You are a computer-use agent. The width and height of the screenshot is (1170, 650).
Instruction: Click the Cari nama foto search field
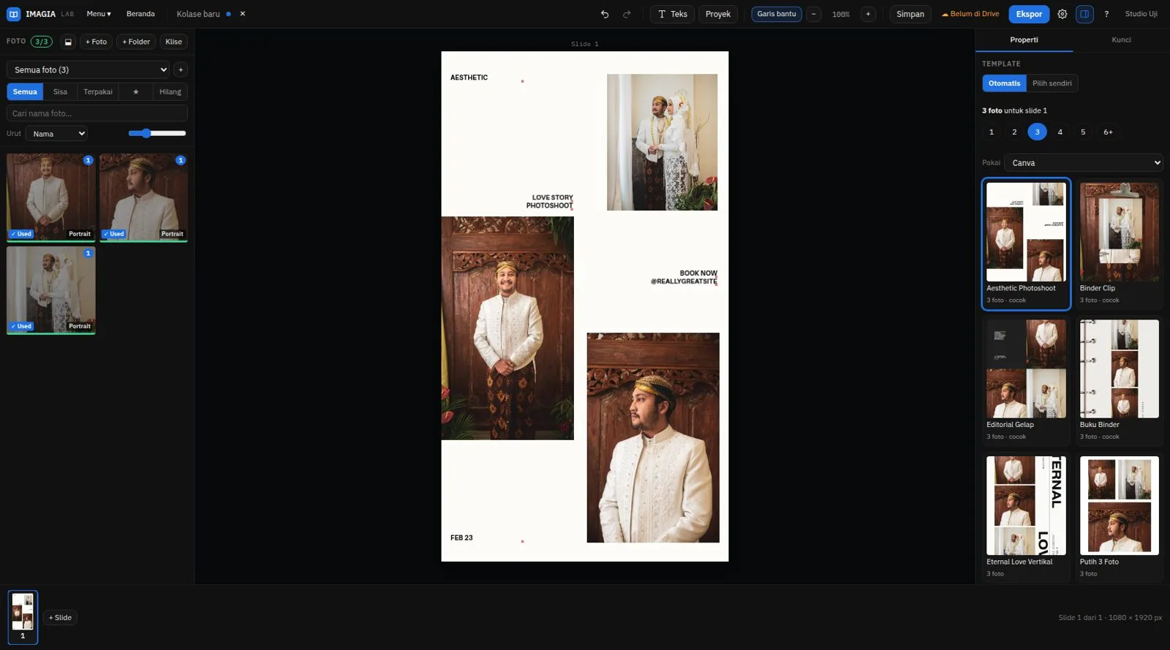(x=97, y=113)
